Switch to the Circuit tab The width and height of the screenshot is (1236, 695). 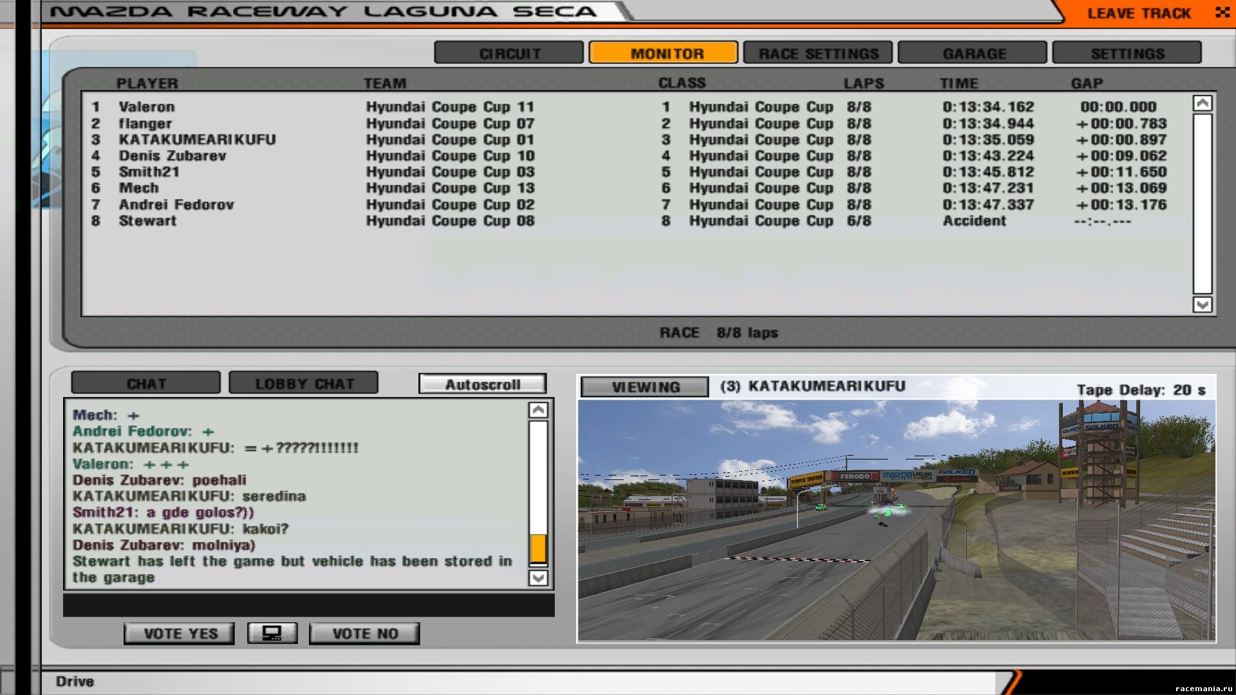pos(509,53)
